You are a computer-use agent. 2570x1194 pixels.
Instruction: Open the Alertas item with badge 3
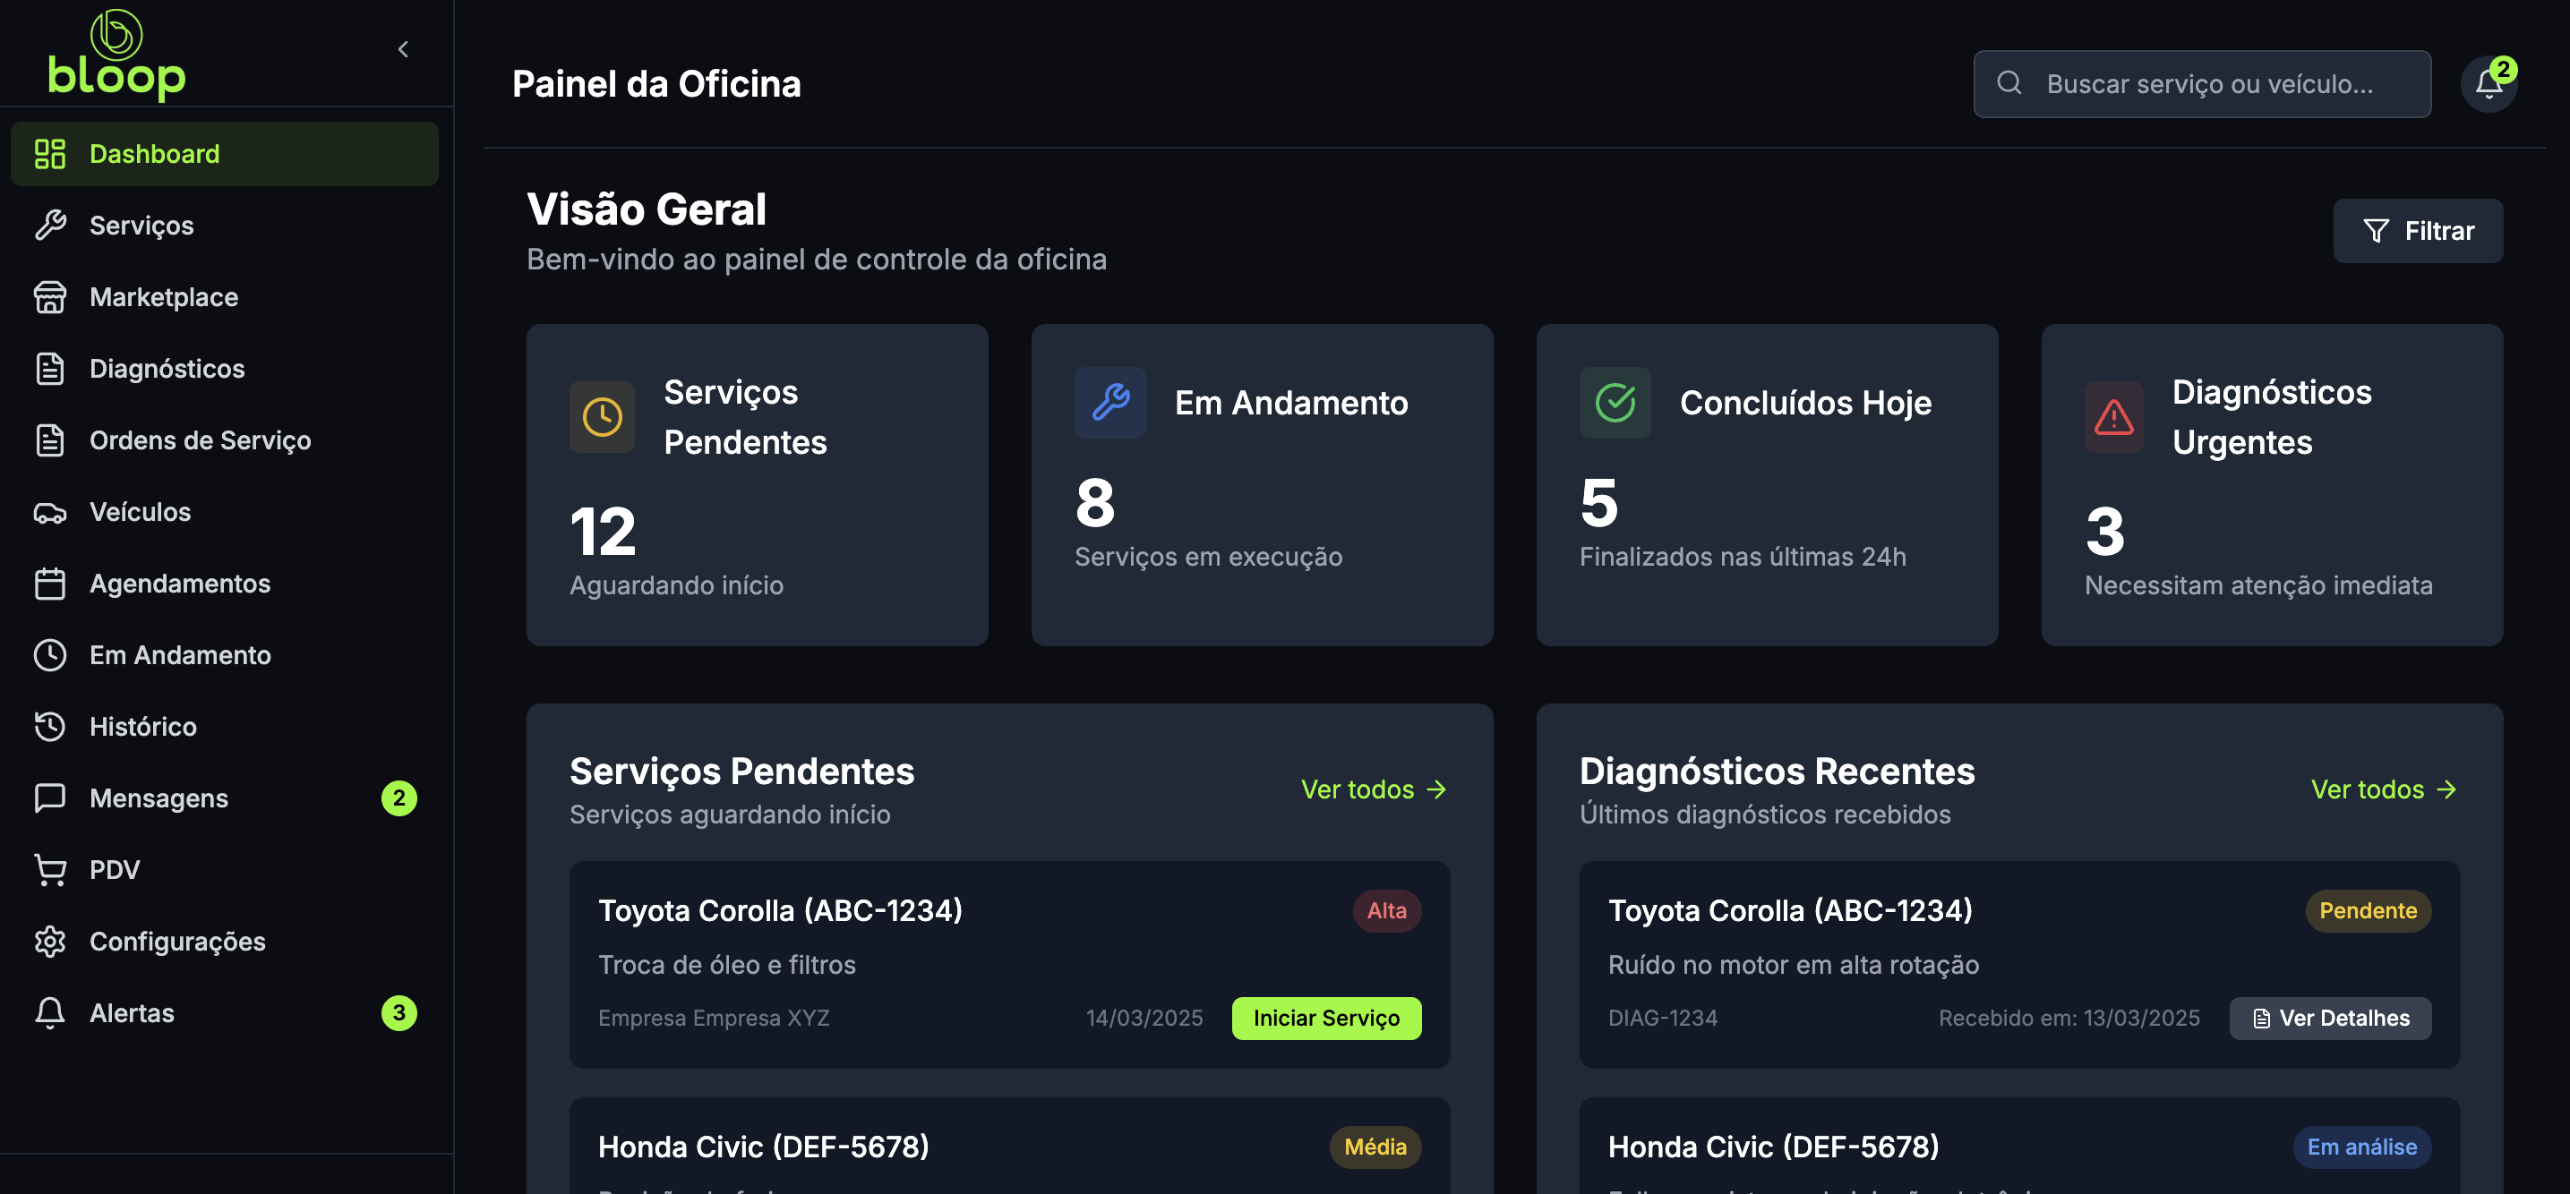pyautogui.click(x=132, y=1013)
